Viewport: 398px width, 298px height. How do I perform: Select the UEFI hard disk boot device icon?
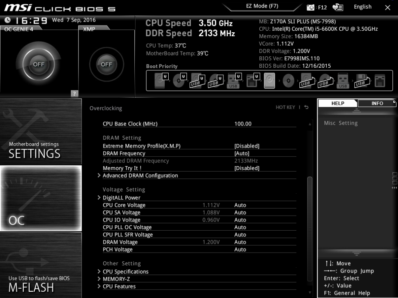[161, 80]
